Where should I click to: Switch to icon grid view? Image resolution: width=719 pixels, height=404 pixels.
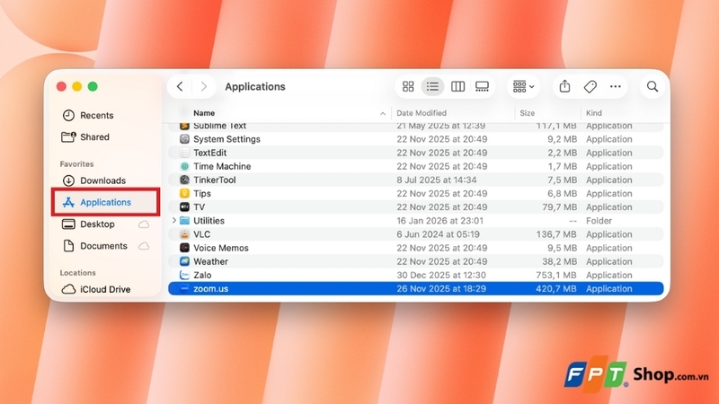[408, 86]
